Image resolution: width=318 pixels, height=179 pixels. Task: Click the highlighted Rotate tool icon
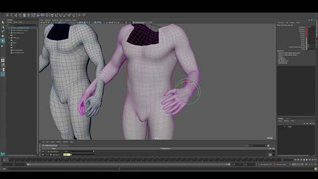(x=3, y=40)
